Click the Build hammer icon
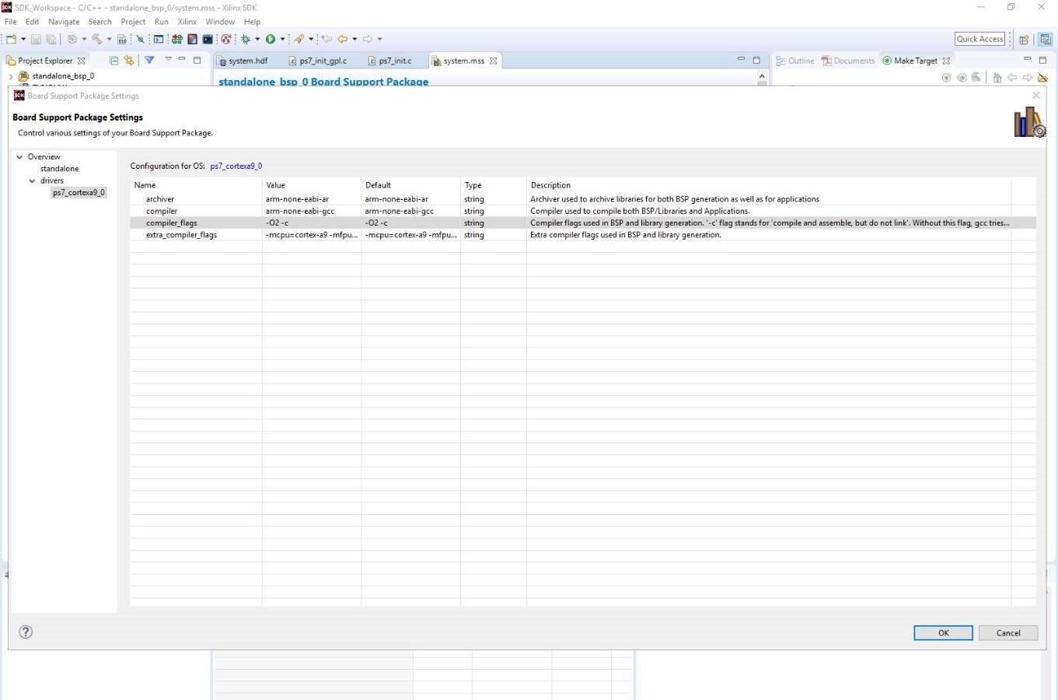Viewport: 1058px width, 700px height. pos(97,39)
